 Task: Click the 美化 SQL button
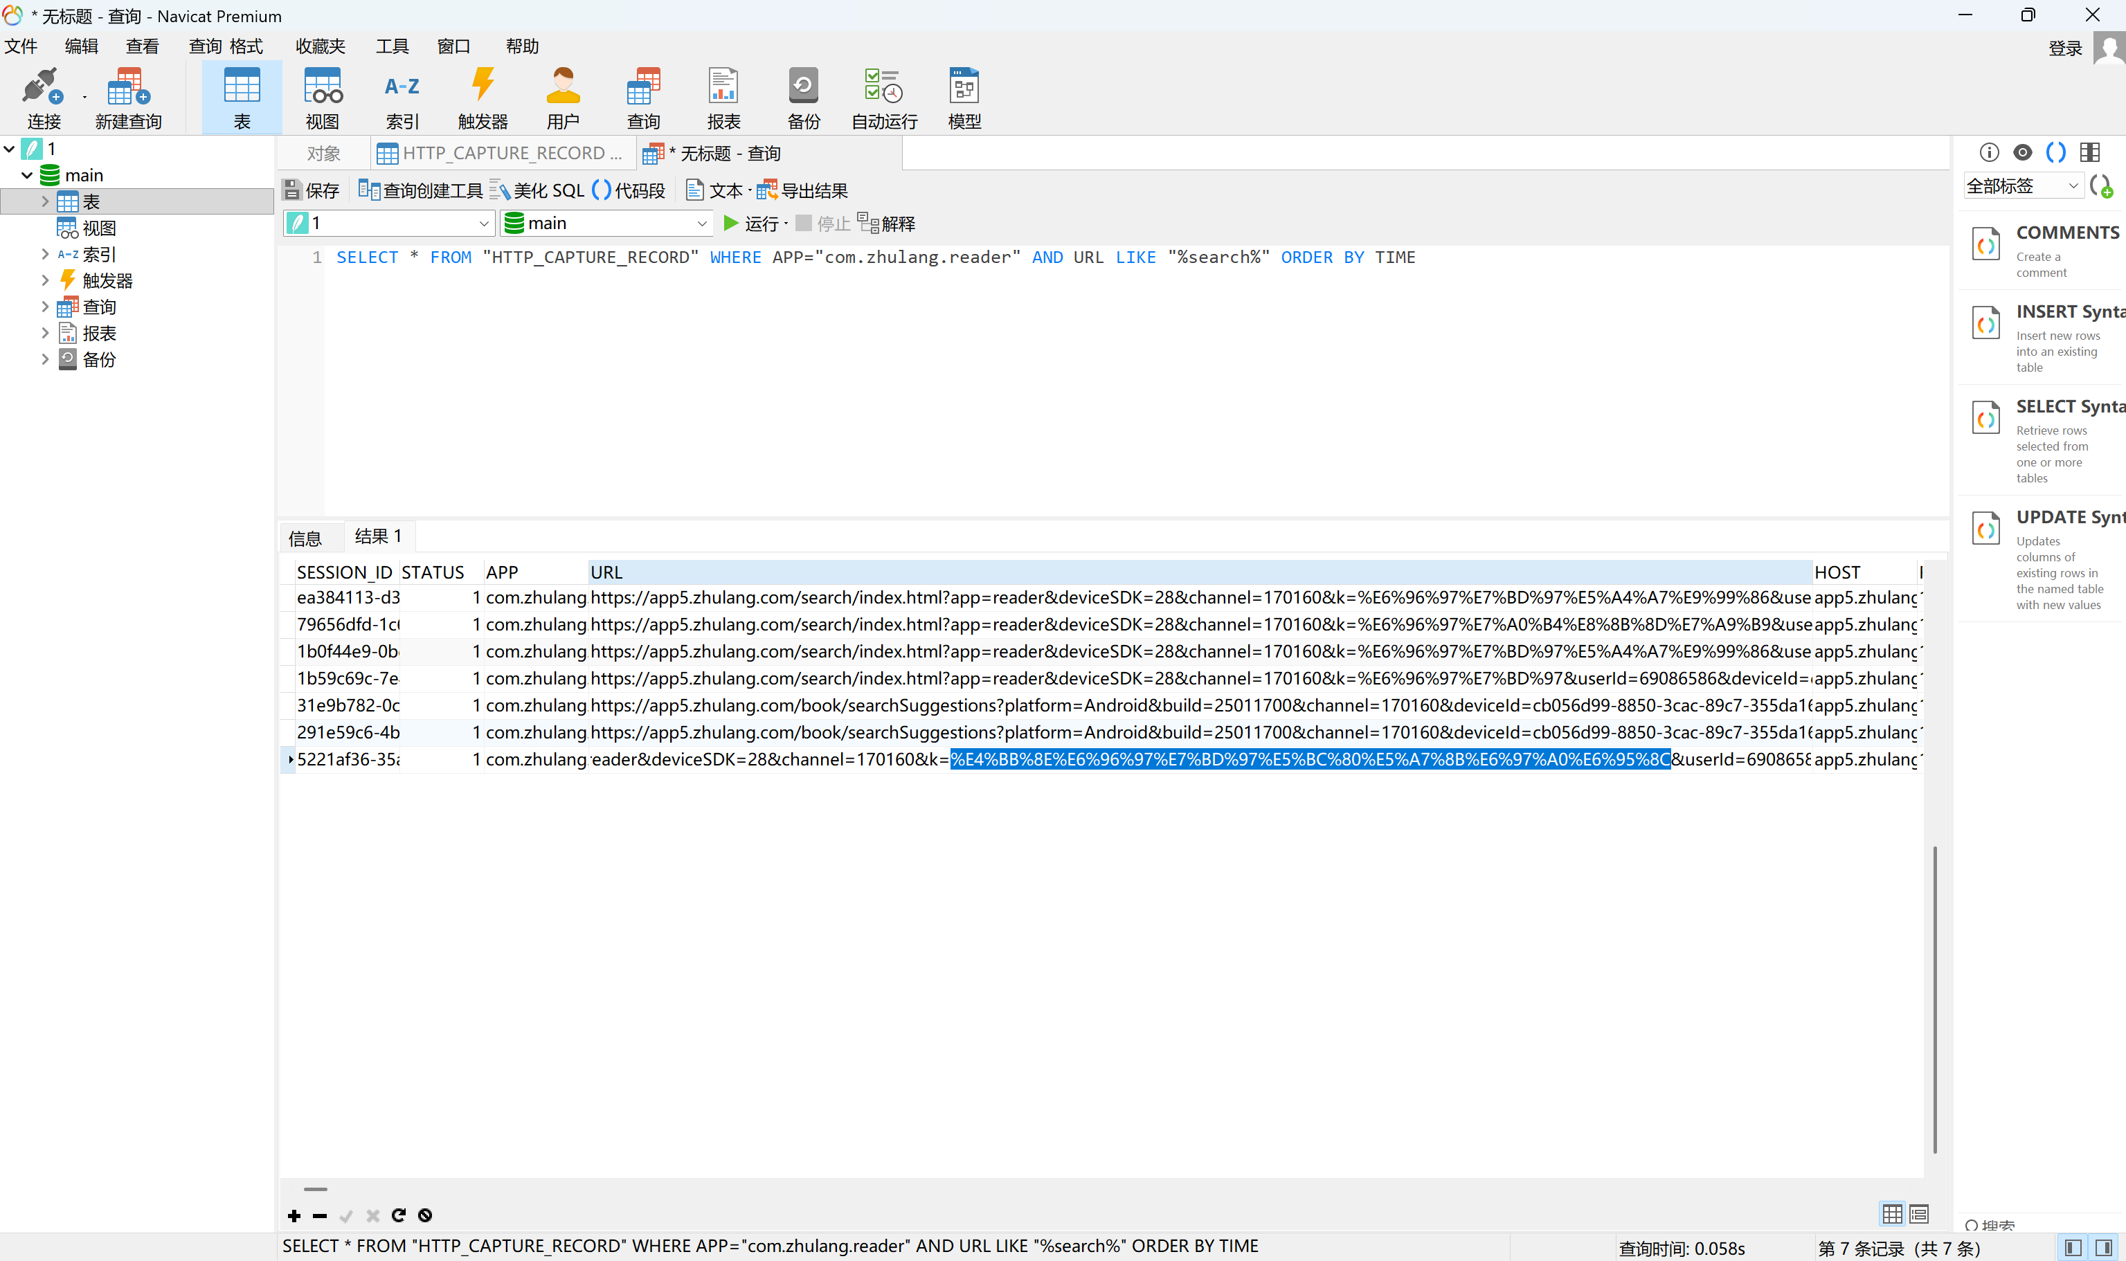pyautogui.click(x=538, y=190)
